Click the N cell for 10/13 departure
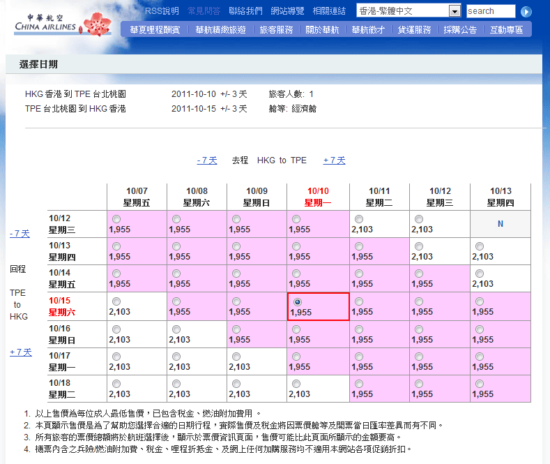The width and height of the screenshot is (550, 464). pos(500,224)
